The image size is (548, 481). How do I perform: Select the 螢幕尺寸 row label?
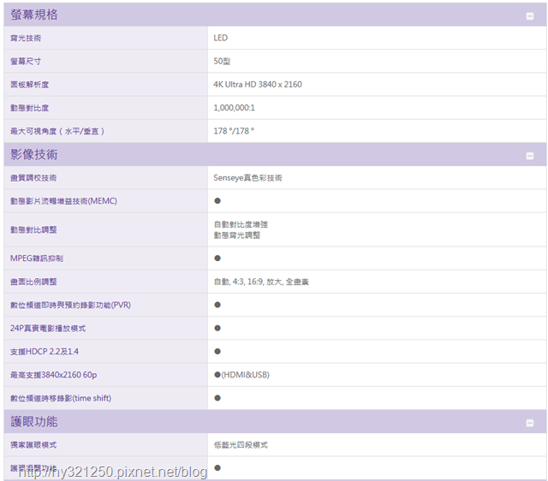(x=26, y=62)
